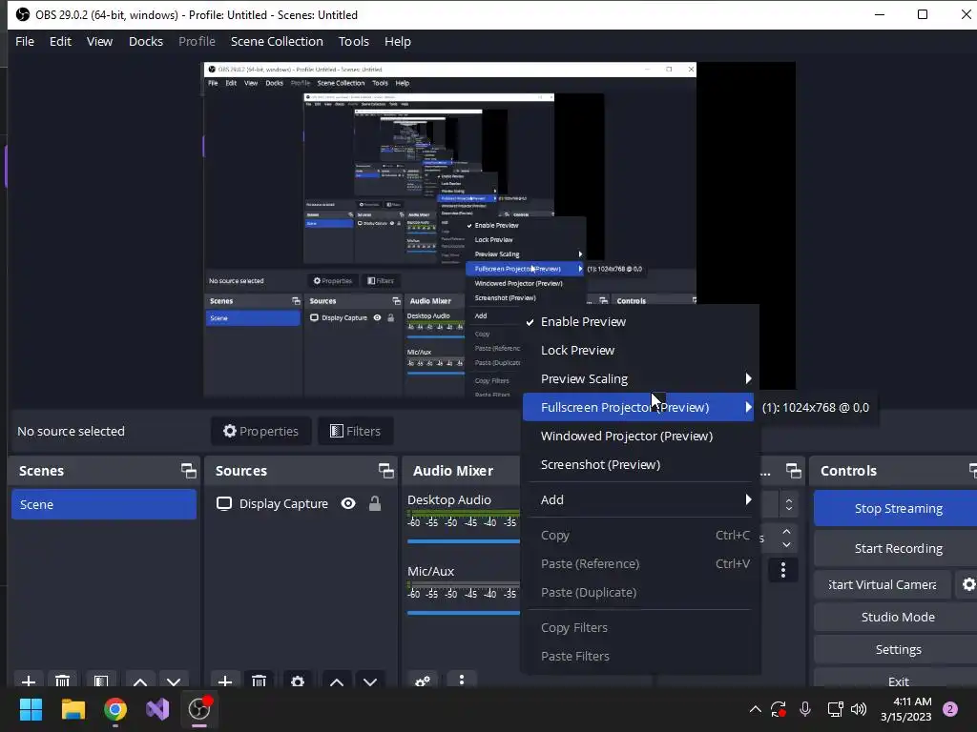Screen dimensions: 977x732
Task: Remove selected scene with trash icon
Action: 62,681
